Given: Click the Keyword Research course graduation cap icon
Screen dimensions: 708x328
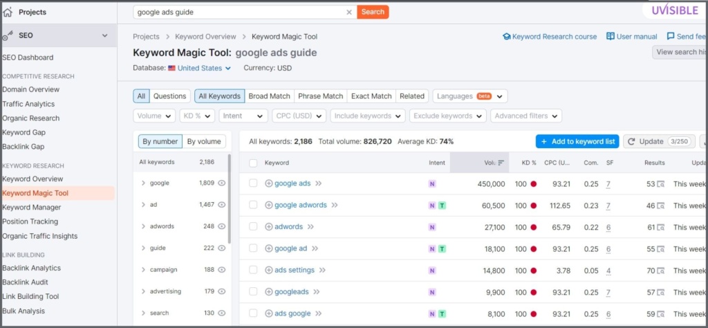Looking at the screenshot, I should point(507,37).
